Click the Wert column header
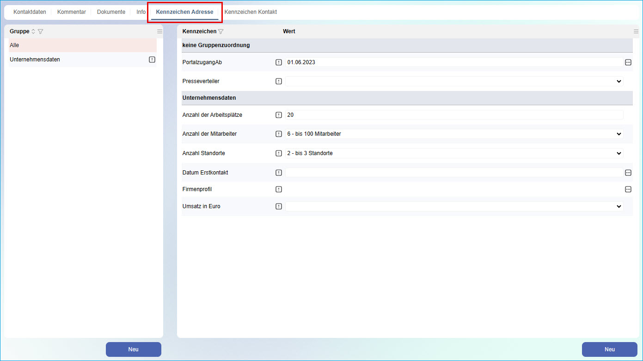Screen dimensions: 643x361 [289, 31]
